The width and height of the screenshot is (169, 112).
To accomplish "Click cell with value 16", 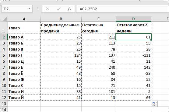I will click(61, 79).
